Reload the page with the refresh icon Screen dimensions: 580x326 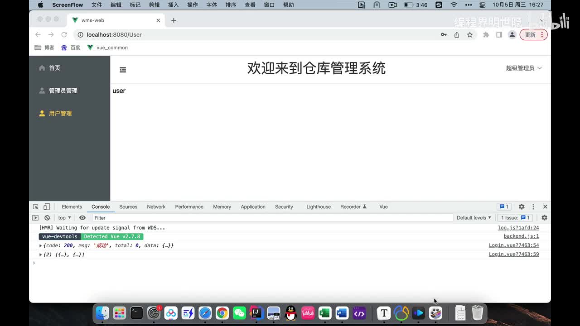(64, 34)
